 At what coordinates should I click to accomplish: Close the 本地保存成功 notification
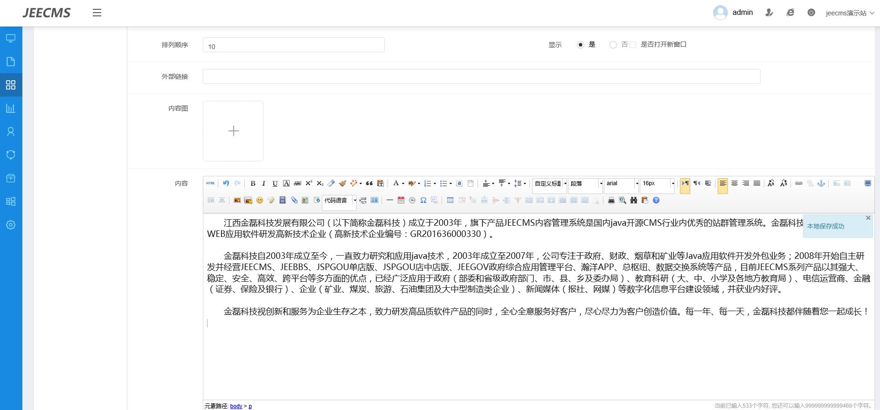868,218
